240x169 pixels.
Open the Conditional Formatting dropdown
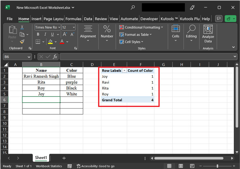pyautogui.click(x=141, y=27)
